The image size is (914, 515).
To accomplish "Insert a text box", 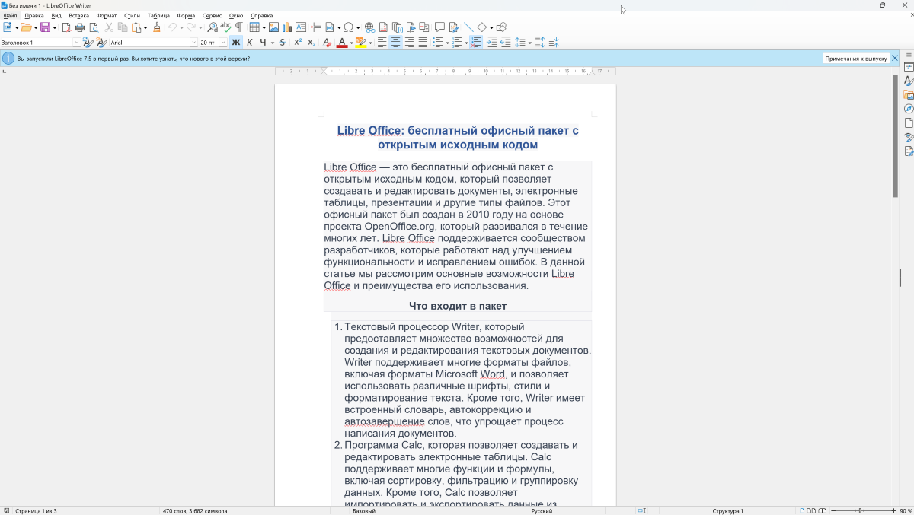I will 301,27.
